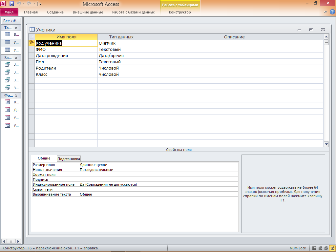
Task: Open Customize Quick Access Toolbar dropdown
Action: tap(40, 4)
